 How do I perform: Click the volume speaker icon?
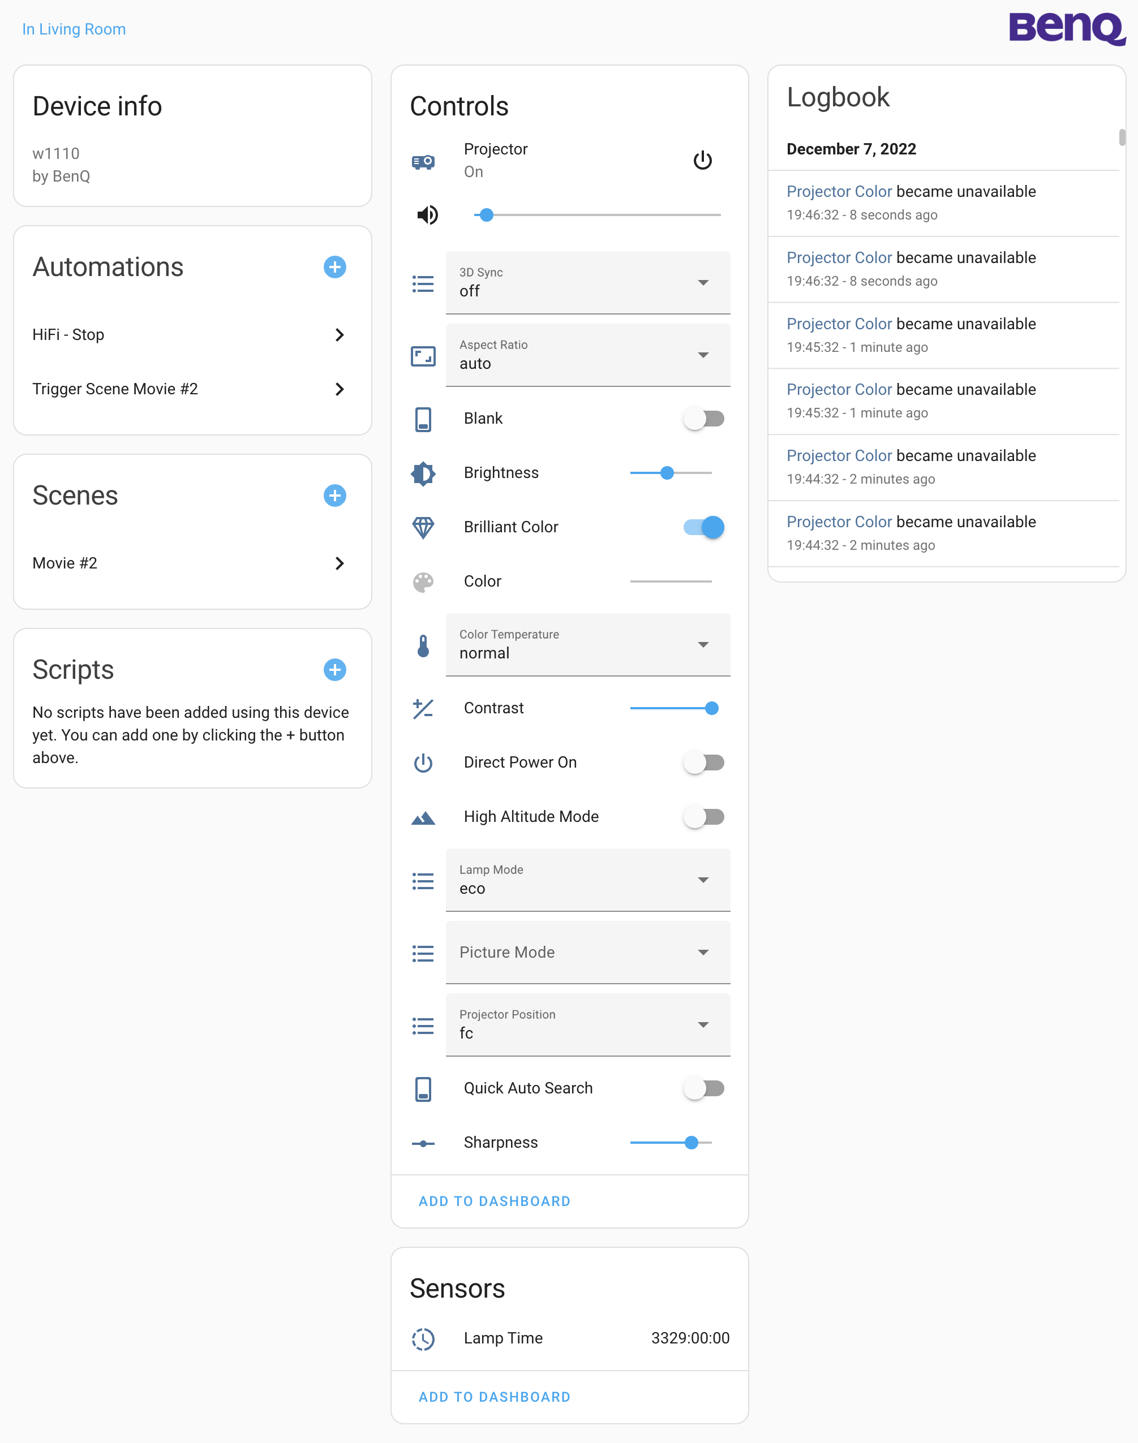427,215
